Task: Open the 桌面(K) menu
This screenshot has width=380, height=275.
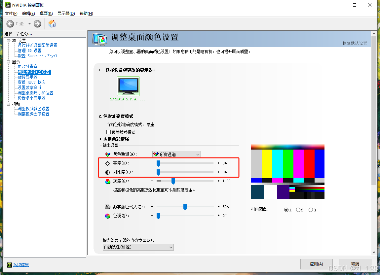Action: tap(46, 13)
